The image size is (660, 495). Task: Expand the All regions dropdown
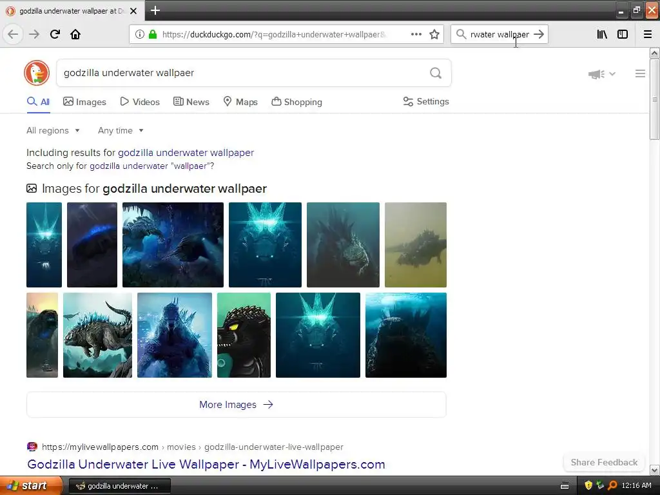(53, 130)
